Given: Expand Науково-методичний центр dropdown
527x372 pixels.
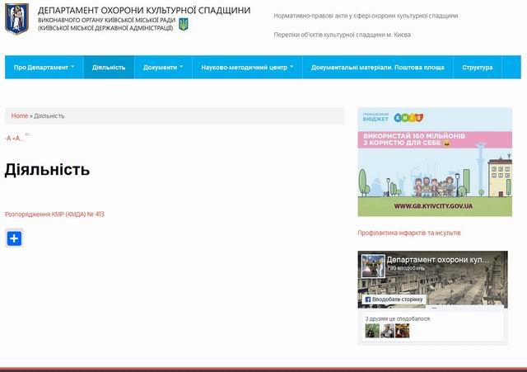Looking at the screenshot, I should click(x=247, y=68).
